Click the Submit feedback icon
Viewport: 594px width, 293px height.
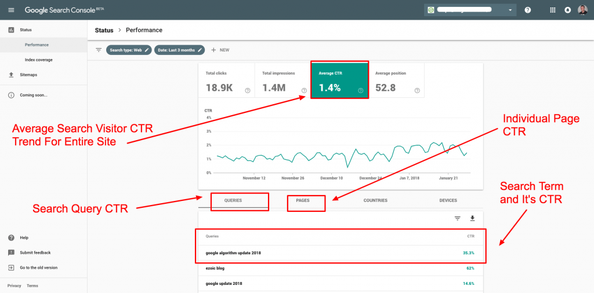11,252
